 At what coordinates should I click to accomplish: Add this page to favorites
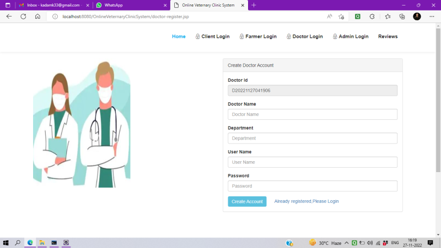tap(341, 16)
